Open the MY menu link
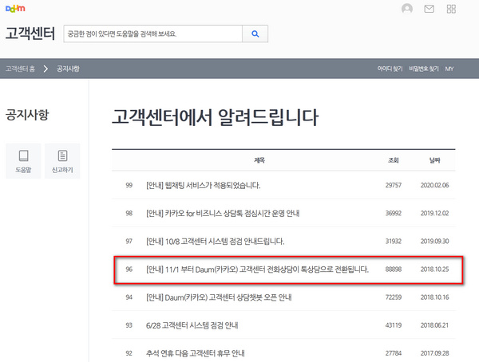The height and width of the screenshot is (362, 479). 449,69
